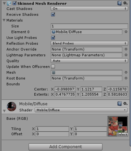Click Skinned Mesh Renderer title text
The height and width of the screenshot is (151, 131).
click(x=42, y=4)
